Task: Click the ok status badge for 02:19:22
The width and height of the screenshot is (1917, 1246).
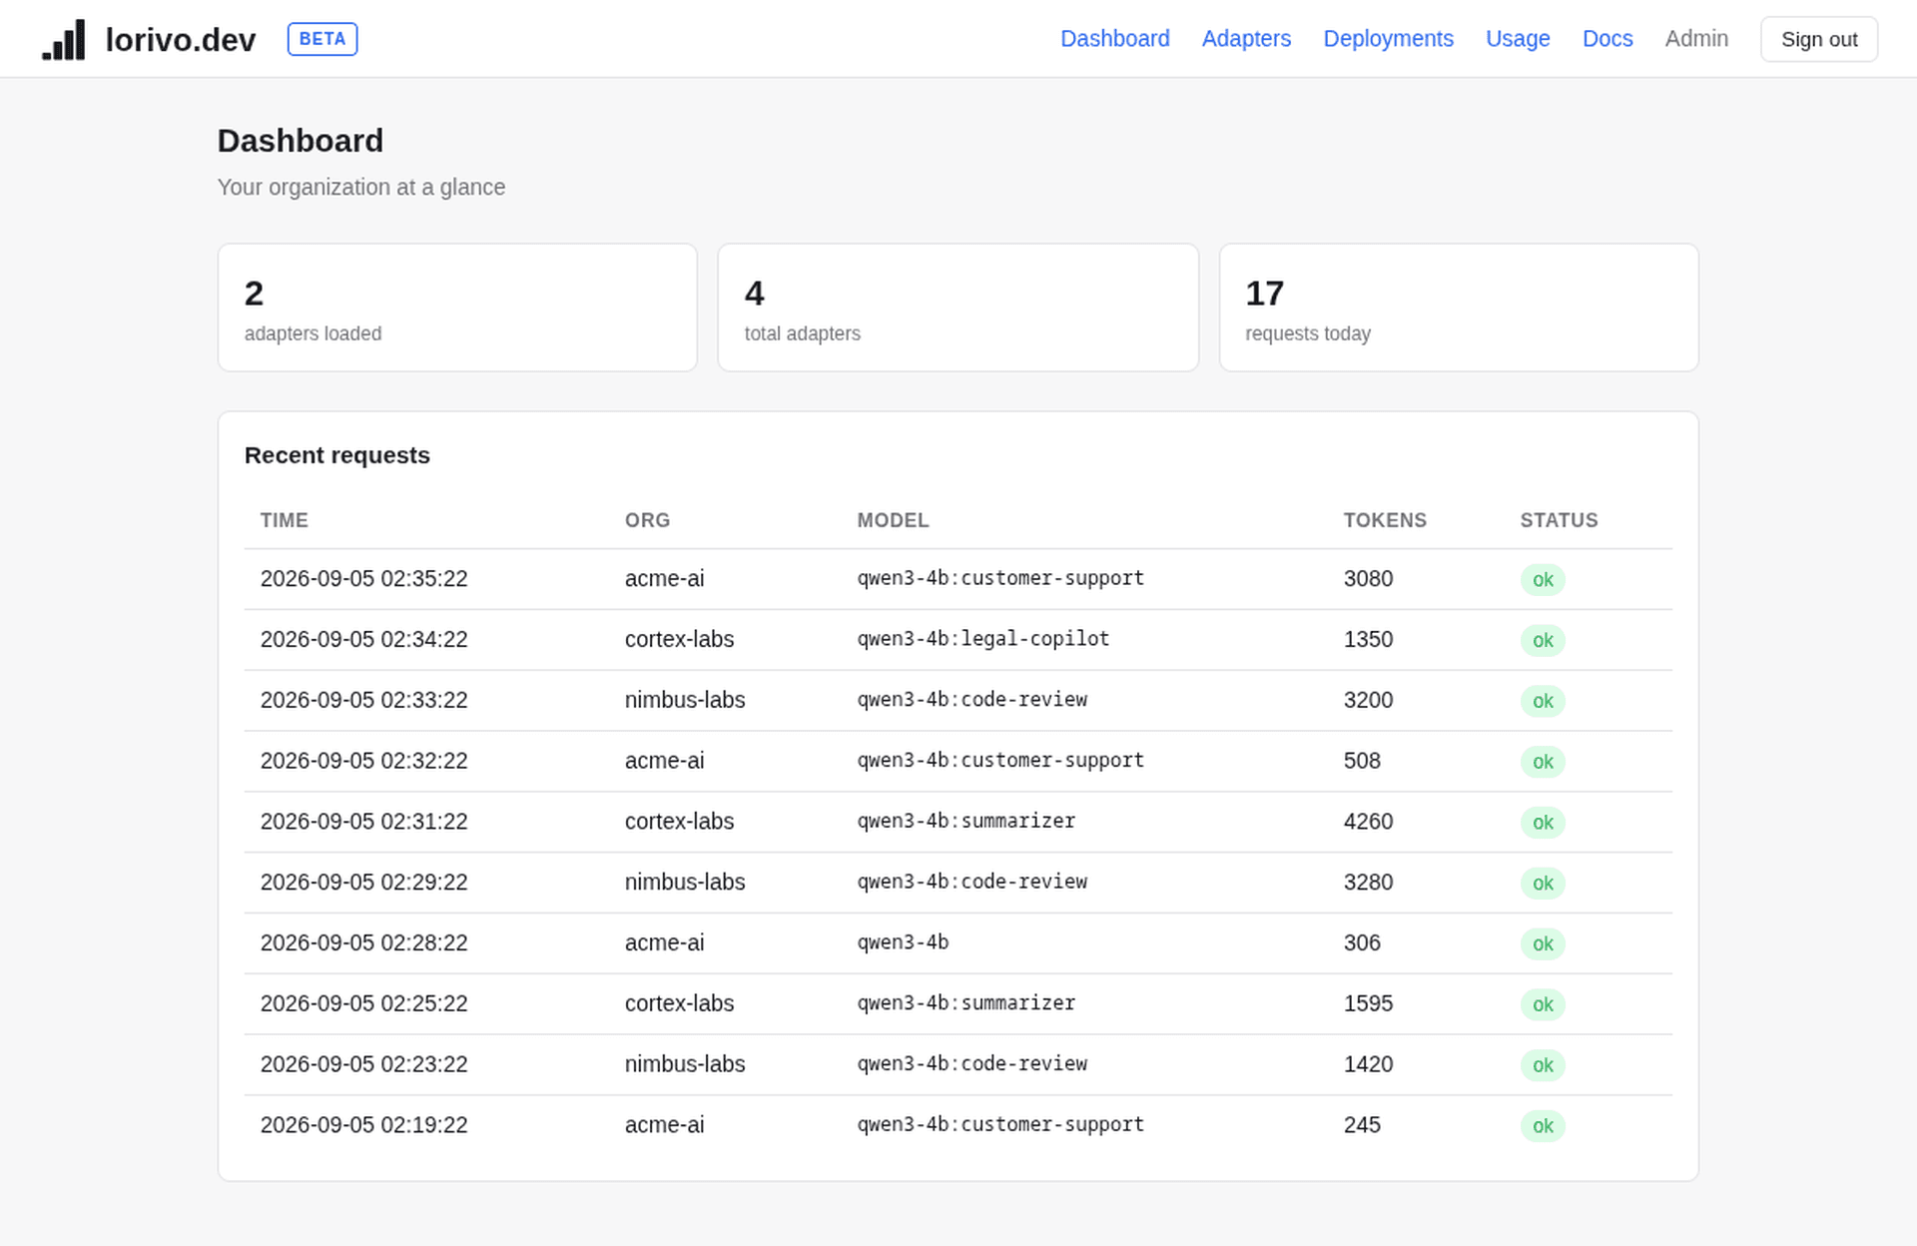Action: (x=1543, y=1126)
